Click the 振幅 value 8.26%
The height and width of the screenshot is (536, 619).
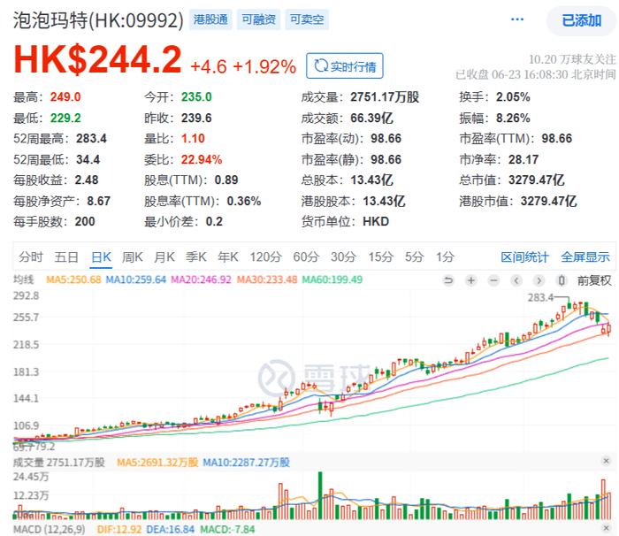click(x=513, y=118)
